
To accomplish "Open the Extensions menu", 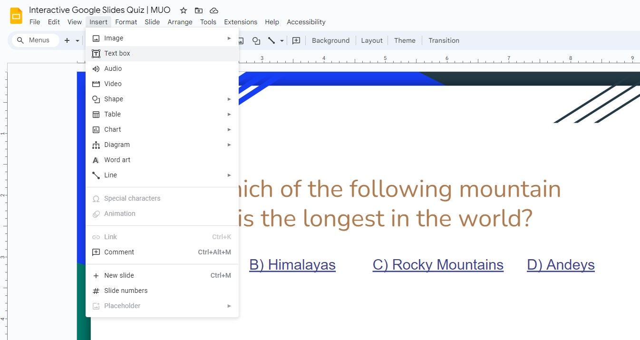I will point(241,22).
